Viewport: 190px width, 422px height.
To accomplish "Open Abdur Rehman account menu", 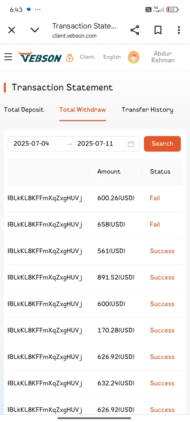I will tap(163, 57).
